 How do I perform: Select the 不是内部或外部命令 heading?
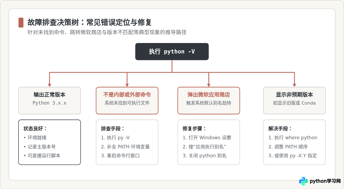[127, 95]
